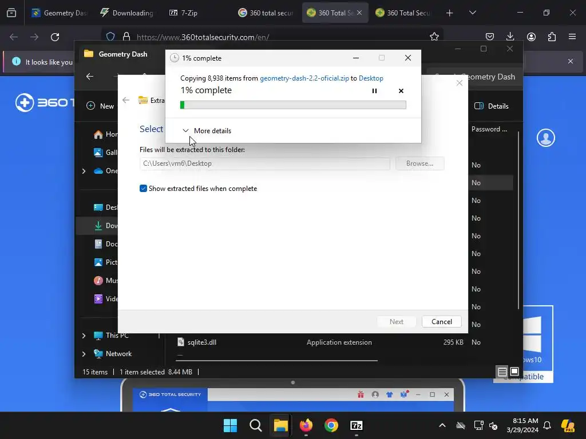
Task: Open the geometry-dash-2.2-oficial.zip link
Action: [304, 78]
